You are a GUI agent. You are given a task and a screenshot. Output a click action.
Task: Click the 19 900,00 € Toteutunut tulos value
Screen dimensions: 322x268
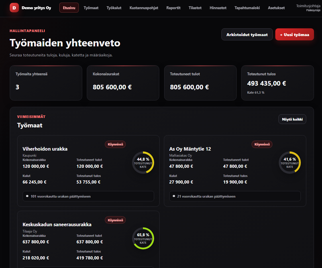pos(235,182)
